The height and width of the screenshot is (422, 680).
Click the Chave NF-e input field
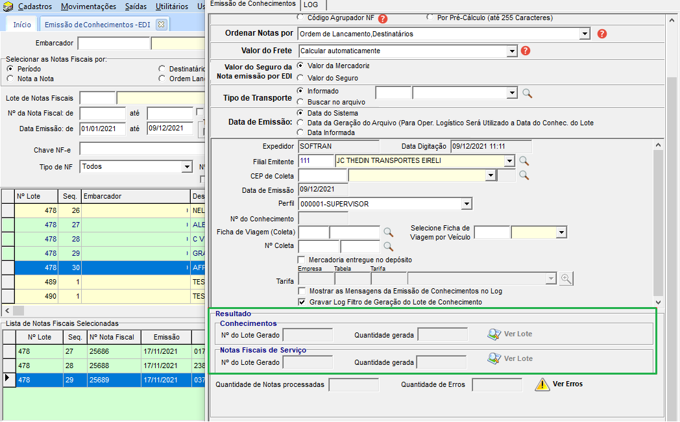142,149
